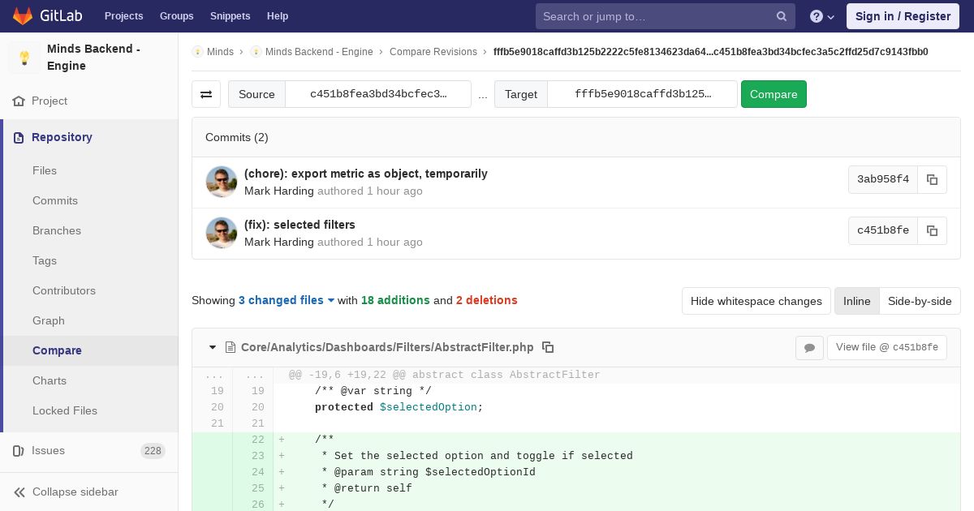Toggle comments on AbstractFilter.php diff
The width and height of the screenshot is (974, 511).
click(x=809, y=347)
